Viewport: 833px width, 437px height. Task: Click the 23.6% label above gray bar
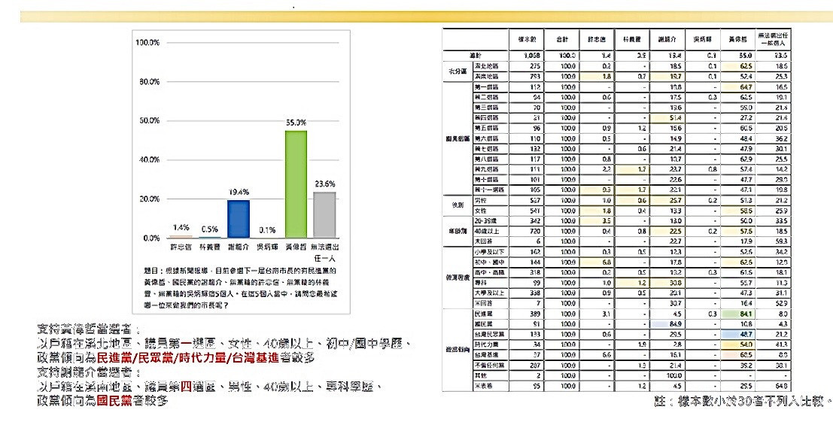[324, 184]
